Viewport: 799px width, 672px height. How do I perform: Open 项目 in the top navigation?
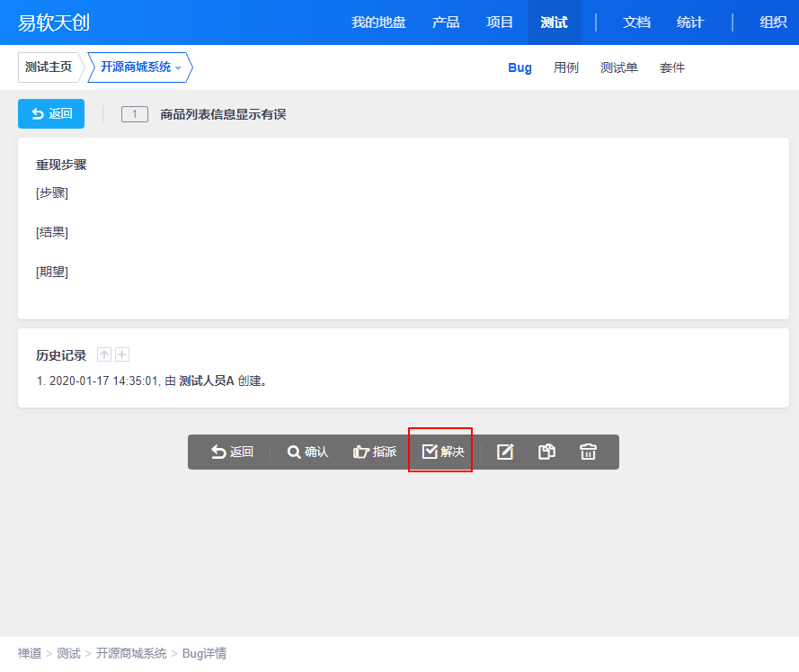(500, 22)
